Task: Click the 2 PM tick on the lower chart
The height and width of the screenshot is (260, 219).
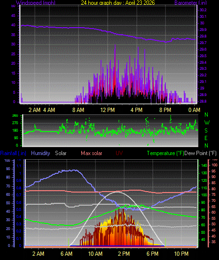Action: (x=124, y=254)
